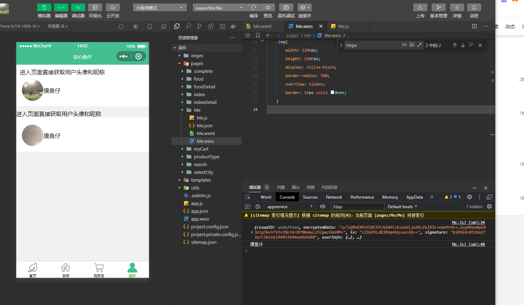Open the sitemap.json file in tree
The height and width of the screenshot is (305, 524).
203,242
